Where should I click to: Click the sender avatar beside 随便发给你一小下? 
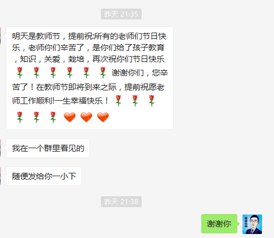[1, 176]
